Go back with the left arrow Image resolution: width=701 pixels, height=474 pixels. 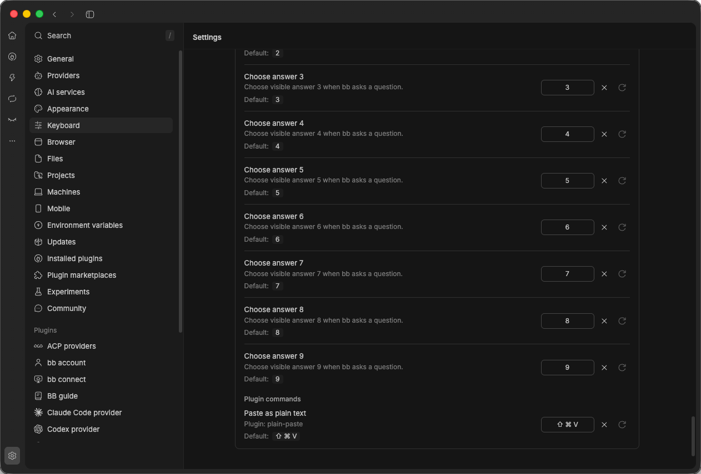tap(54, 14)
